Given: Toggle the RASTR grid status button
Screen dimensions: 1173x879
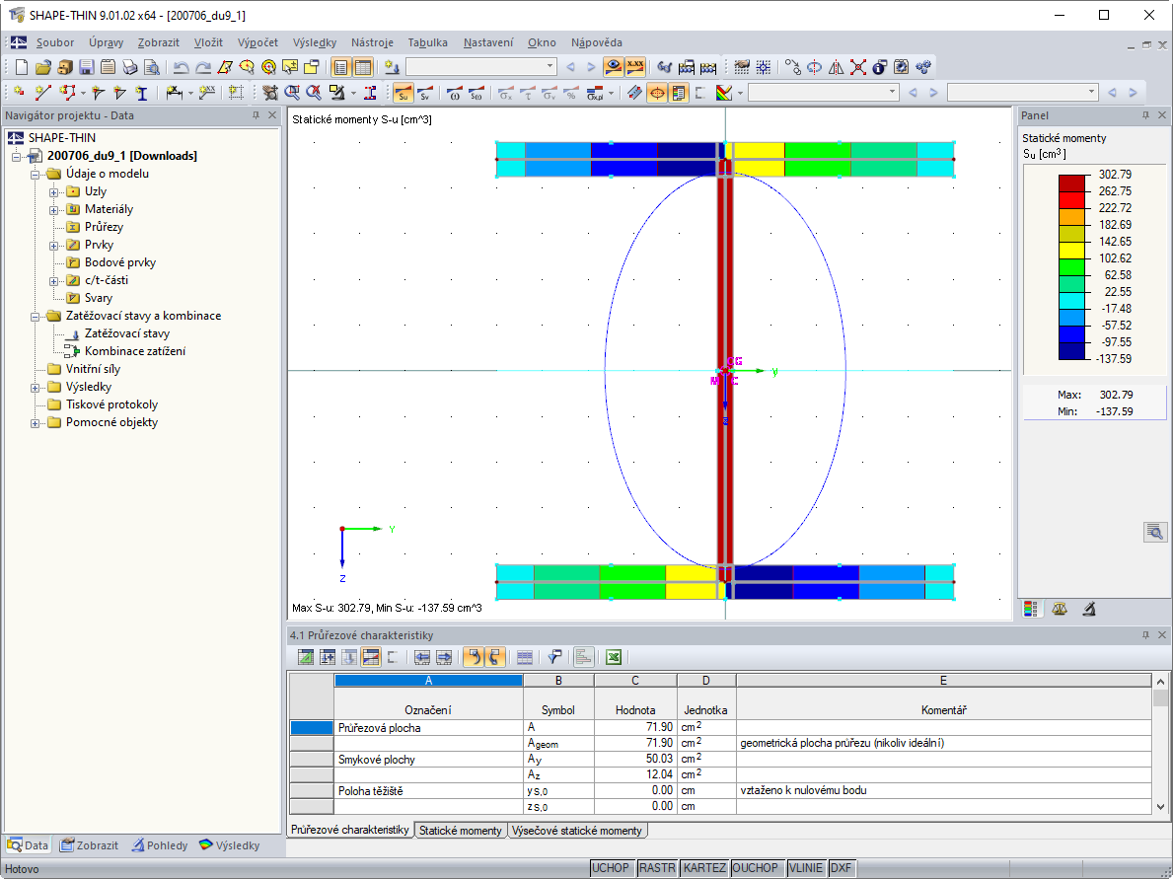Looking at the screenshot, I should click(657, 868).
